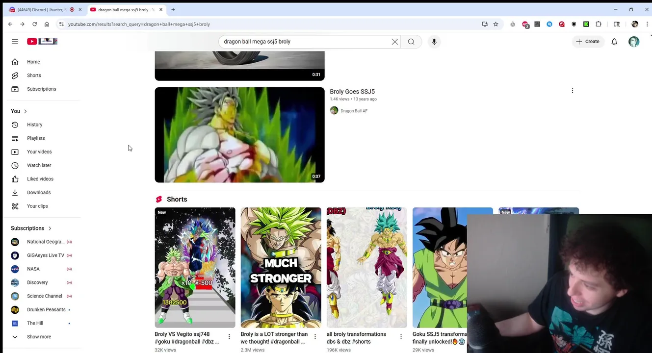Go back in the browser
The width and height of the screenshot is (652, 353).
click(10, 24)
